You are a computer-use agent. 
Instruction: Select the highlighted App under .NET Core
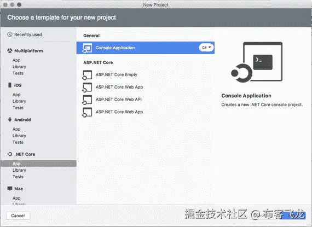39,164
